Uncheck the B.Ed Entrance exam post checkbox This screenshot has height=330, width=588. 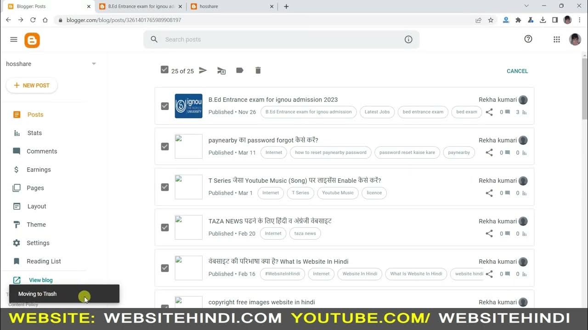[165, 106]
